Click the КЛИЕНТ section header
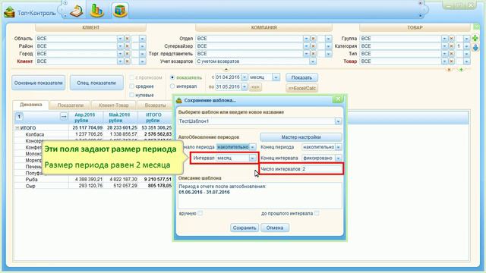Viewport: 486px width, 273px height. pos(91,27)
